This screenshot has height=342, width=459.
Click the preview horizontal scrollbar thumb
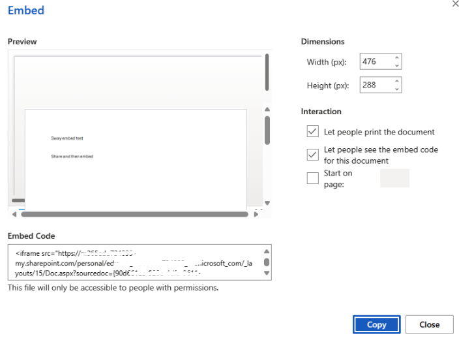[135, 214]
